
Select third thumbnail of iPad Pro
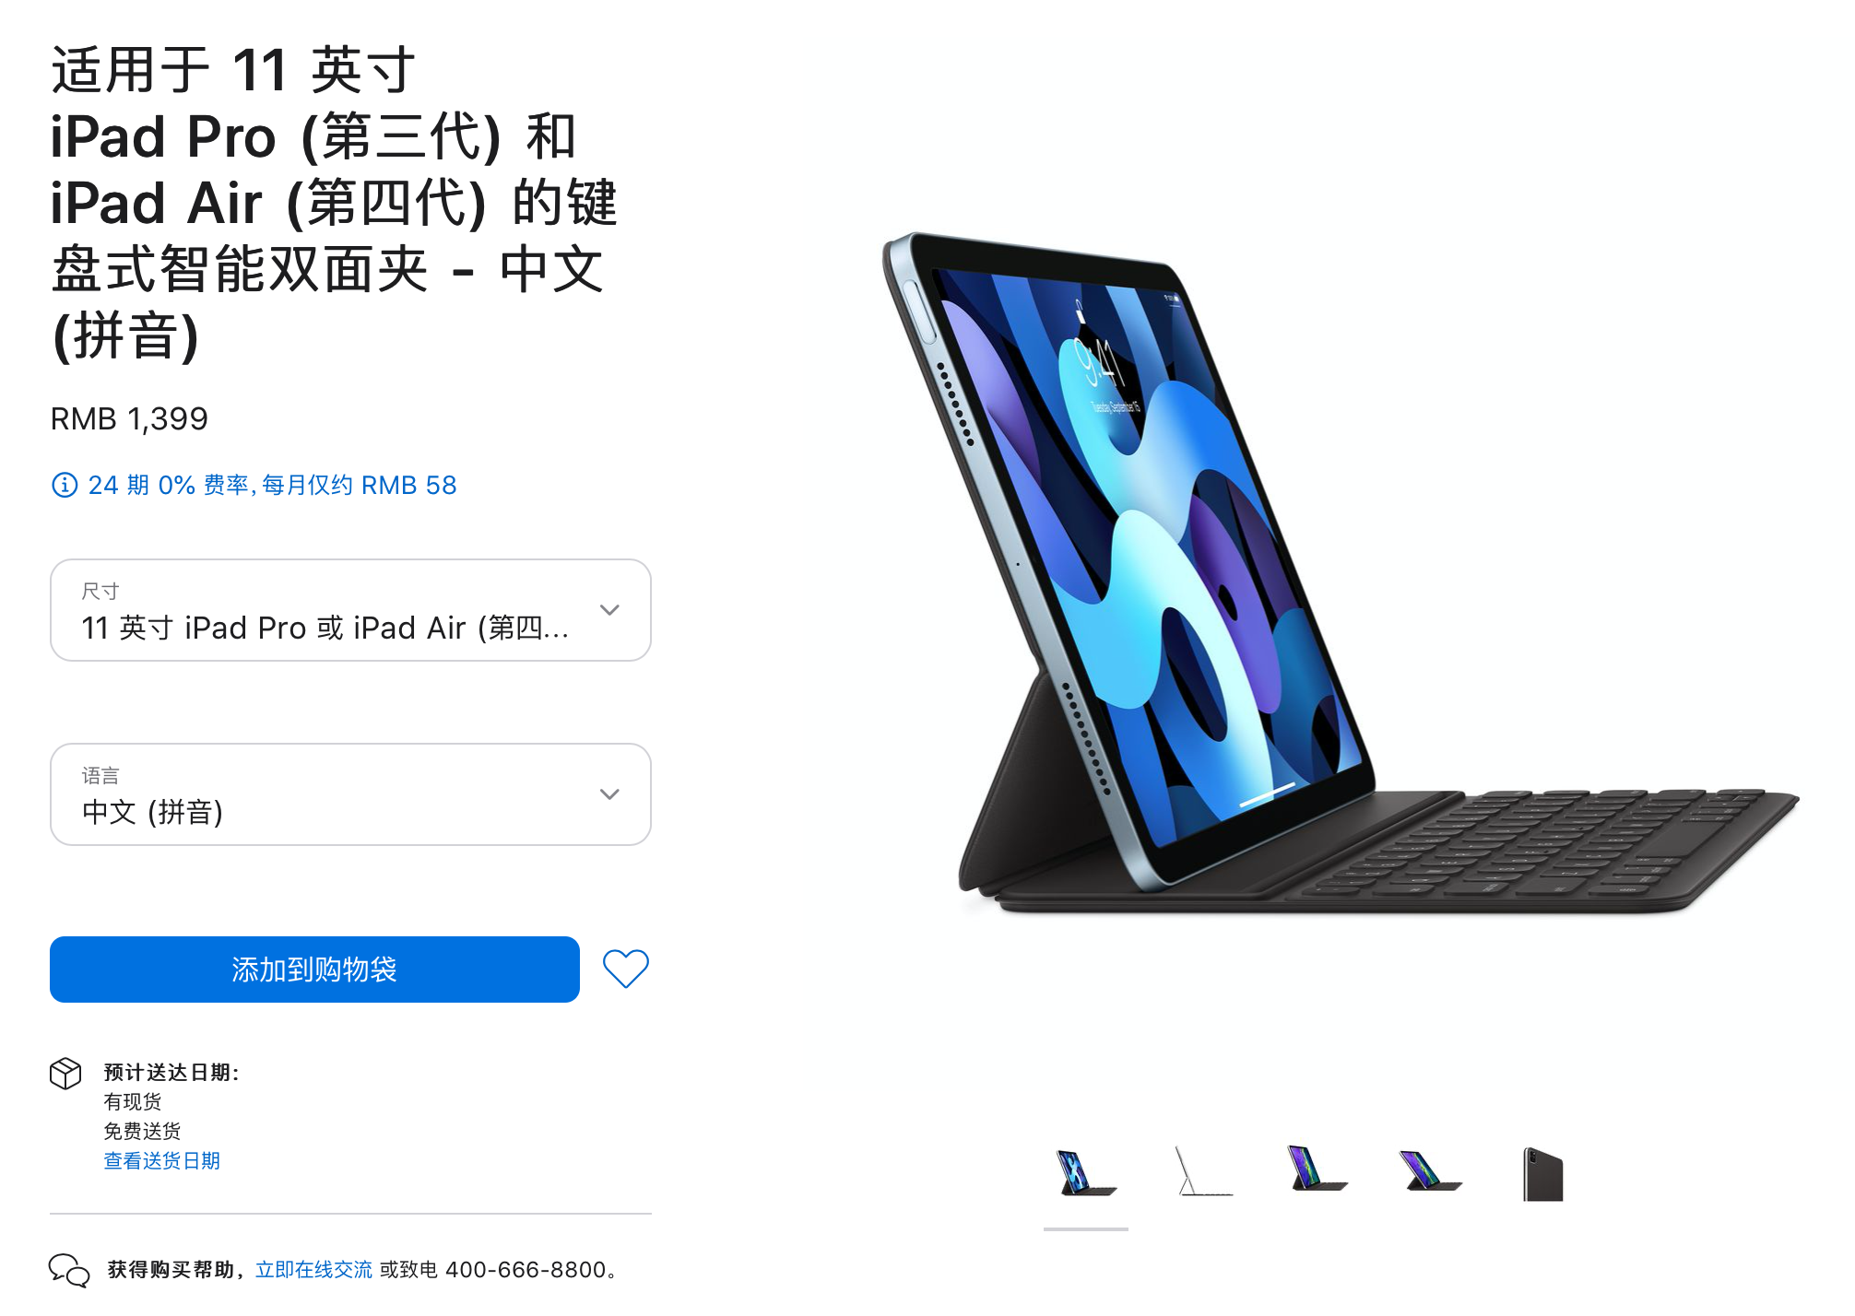(x=1317, y=1169)
